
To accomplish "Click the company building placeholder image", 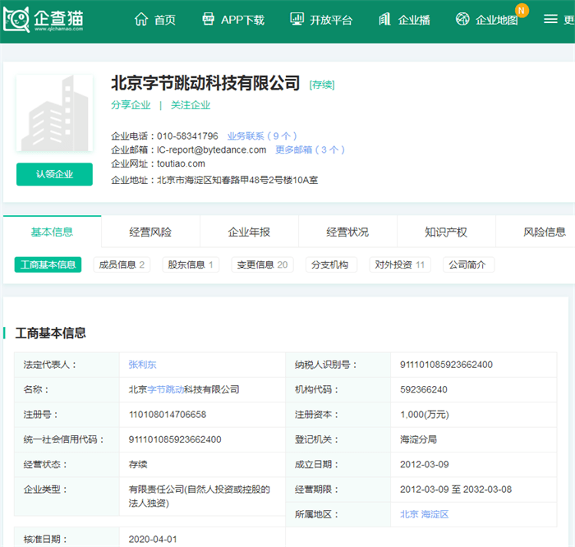I will pyautogui.click(x=54, y=113).
